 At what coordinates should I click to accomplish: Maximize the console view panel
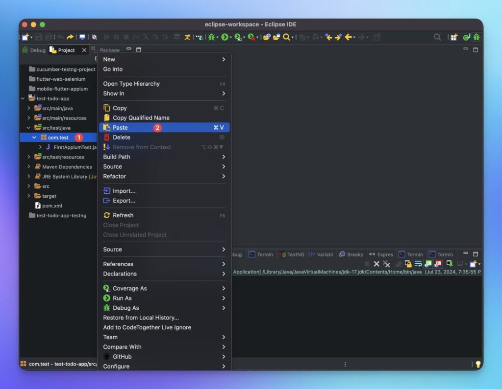[x=476, y=254]
